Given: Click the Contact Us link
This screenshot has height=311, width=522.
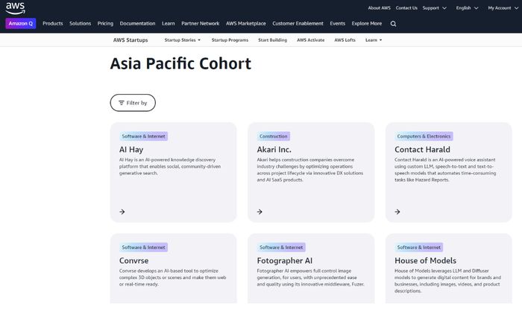Looking at the screenshot, I should [x=406, y=8].
